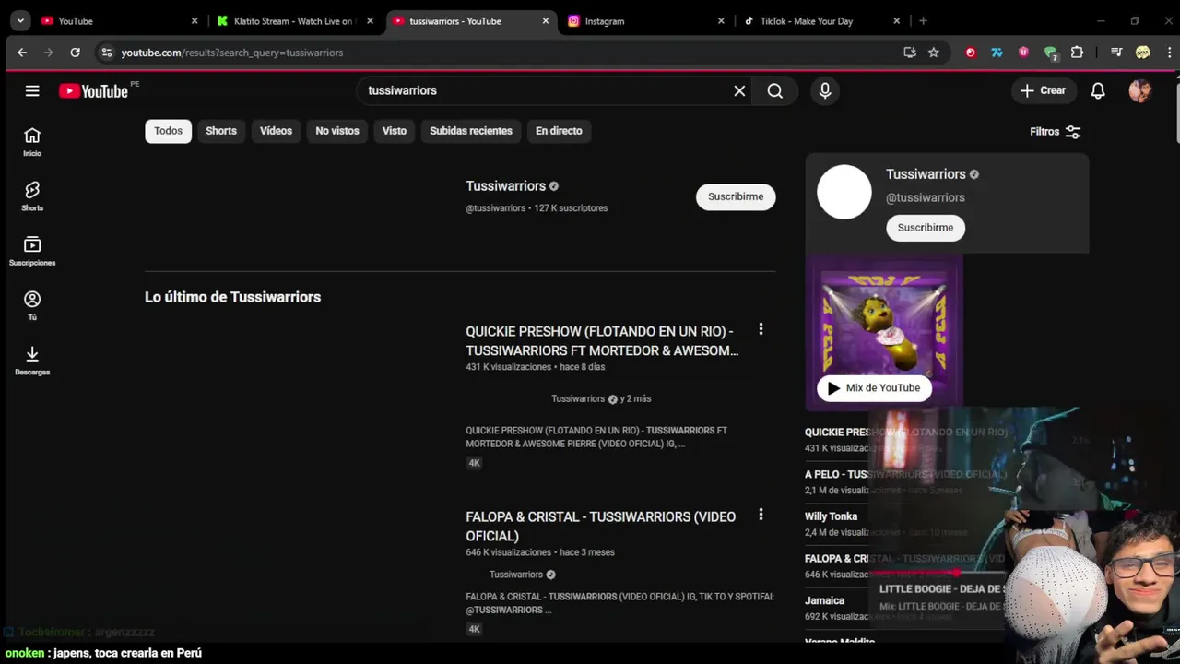Open a new tab with the plus button
Viewport: 1180px width, 664px height.
click(x=923, y=20)
